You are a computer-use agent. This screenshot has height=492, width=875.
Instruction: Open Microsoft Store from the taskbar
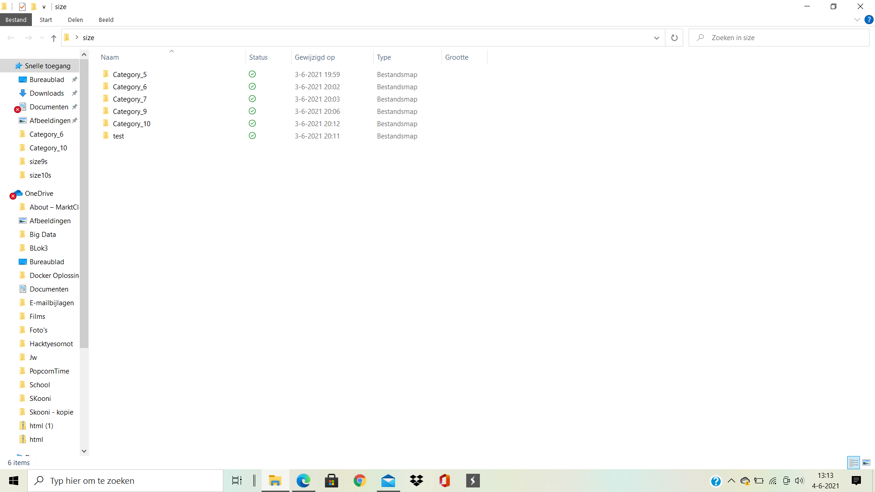[331, 481]
